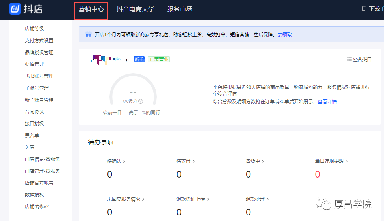
Task: Click the phone download icon
Action: 364,9
